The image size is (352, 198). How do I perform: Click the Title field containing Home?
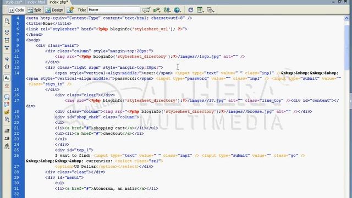pos(114,10)
